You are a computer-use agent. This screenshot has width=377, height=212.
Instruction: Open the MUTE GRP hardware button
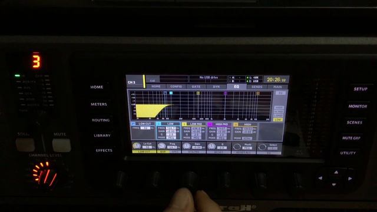351,138
